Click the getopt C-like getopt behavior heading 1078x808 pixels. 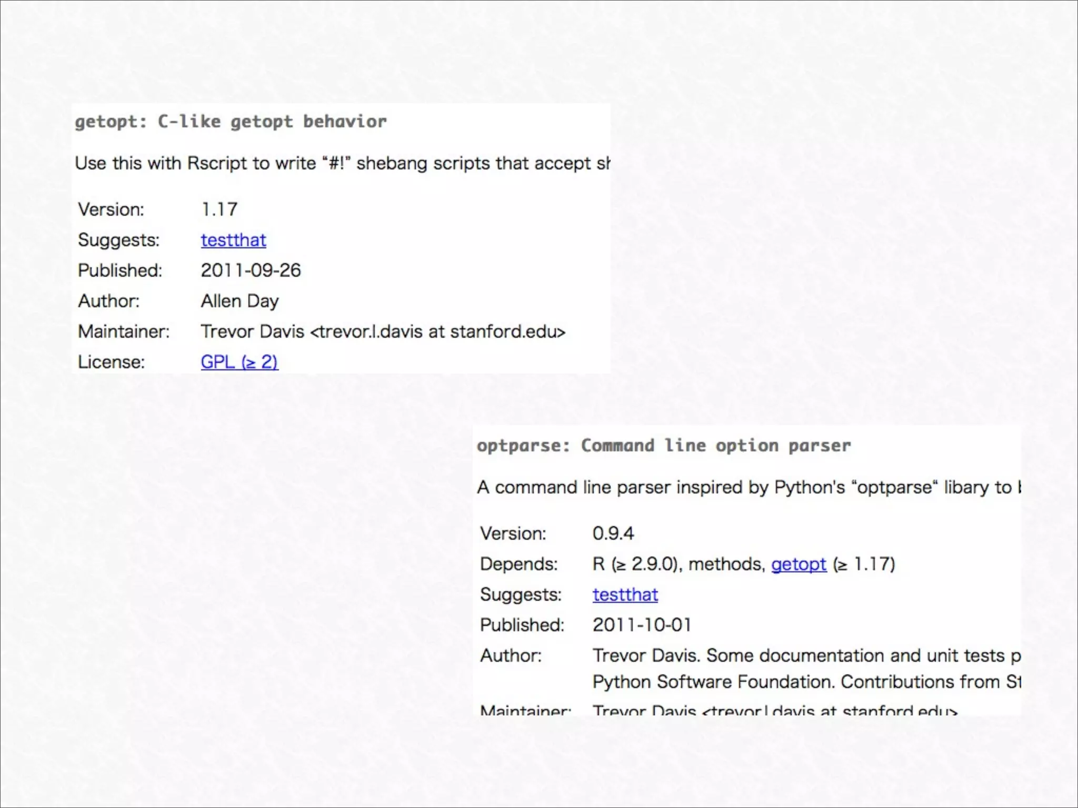click(231, 122)
